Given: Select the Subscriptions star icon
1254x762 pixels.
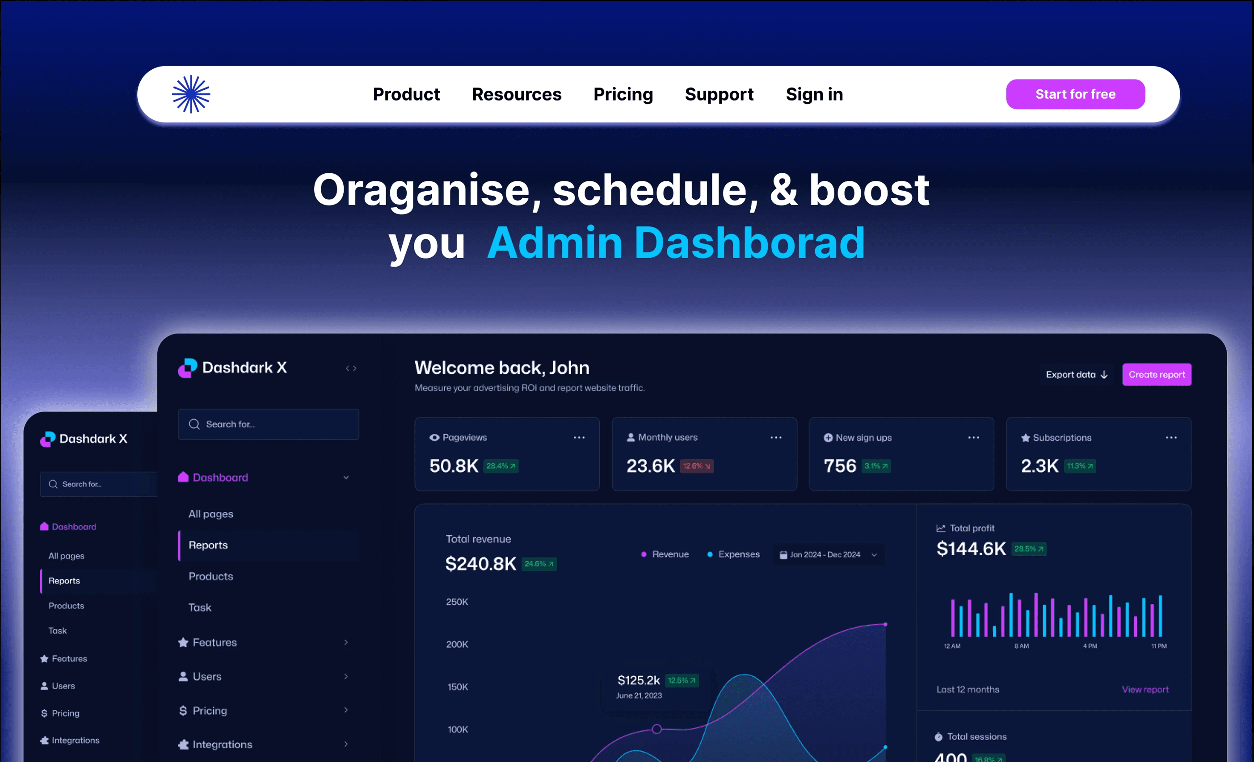Looking at the screenshot, I should pyautogui.click(x=1024, y=437).
